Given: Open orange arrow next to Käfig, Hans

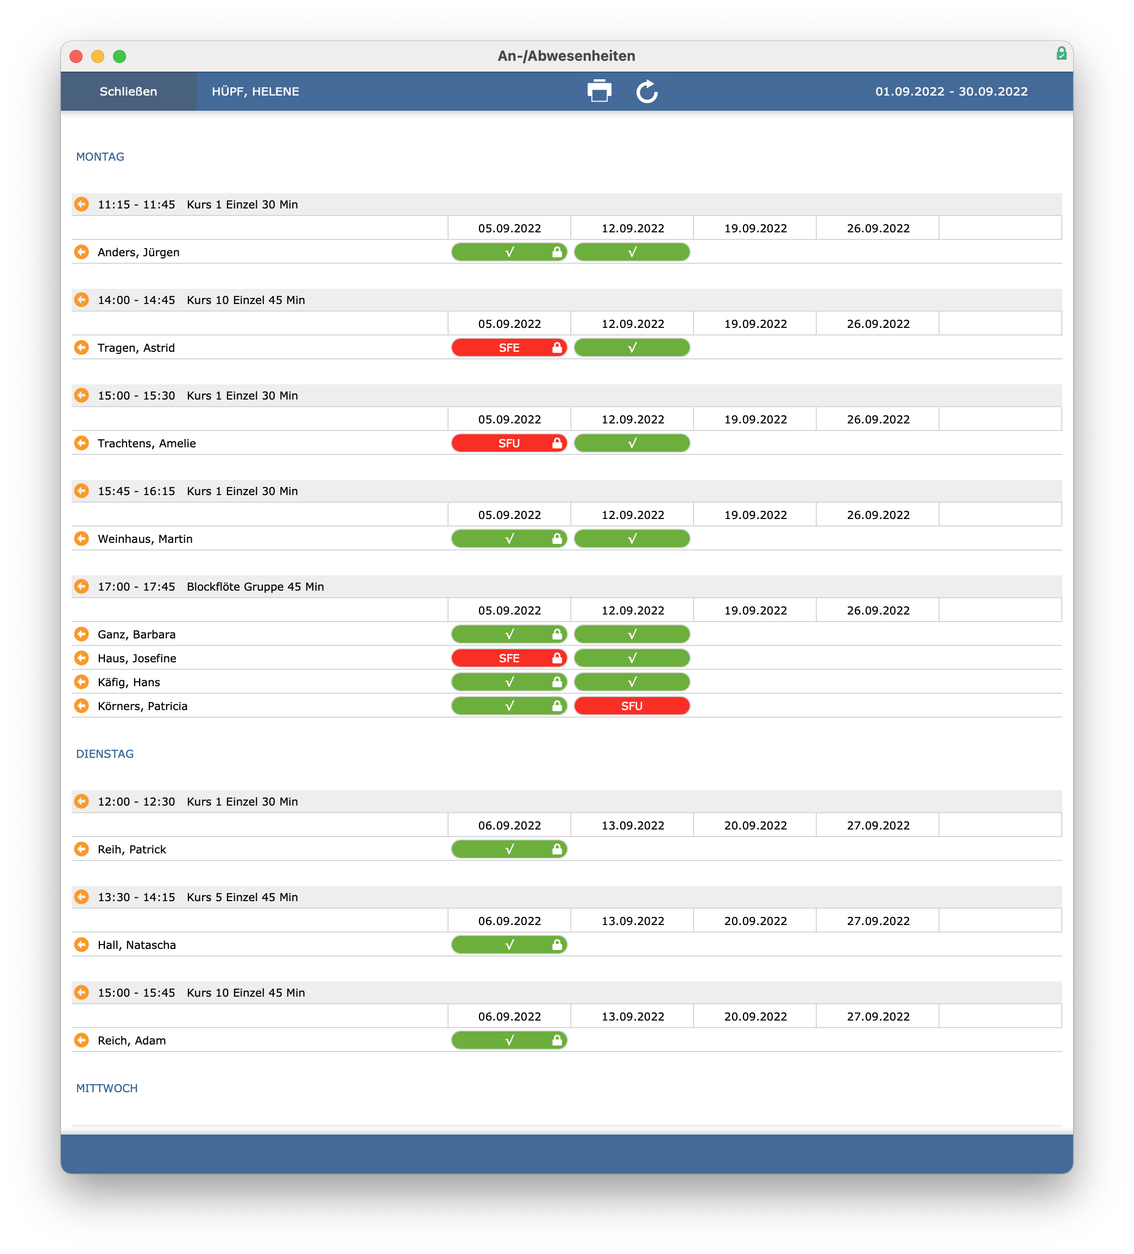Looking at the screenshot, I should pyautogui.click(x=81, y=682).
